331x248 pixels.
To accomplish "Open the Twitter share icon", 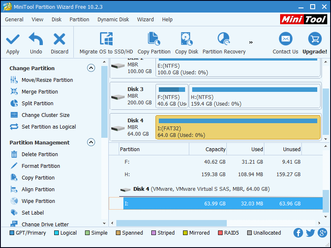I will 310,233.
